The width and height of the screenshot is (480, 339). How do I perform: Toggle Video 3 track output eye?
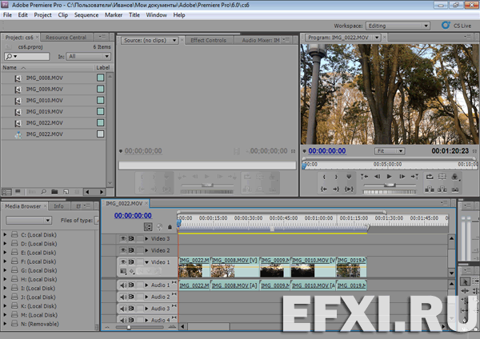click(123, 238)
